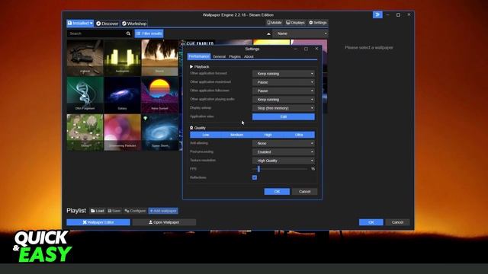This screenshot has width=488, height=274.
Task: Click the Filter results button
Action: (149, 33)
